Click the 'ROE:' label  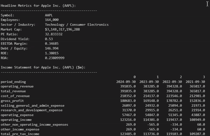click(x=4, y=53)
